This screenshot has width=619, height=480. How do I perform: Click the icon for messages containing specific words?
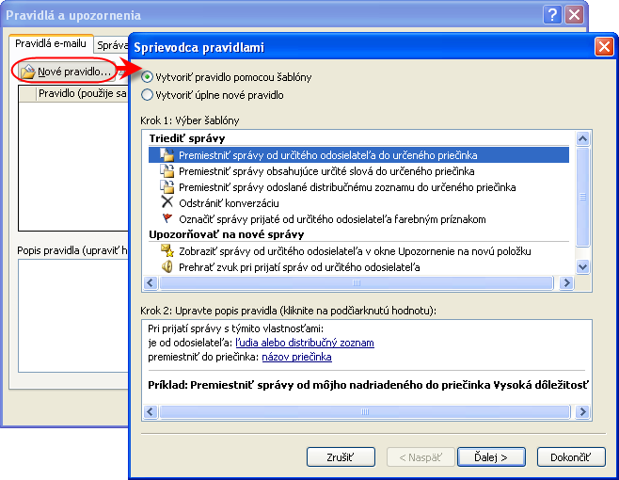coord(167,171)
